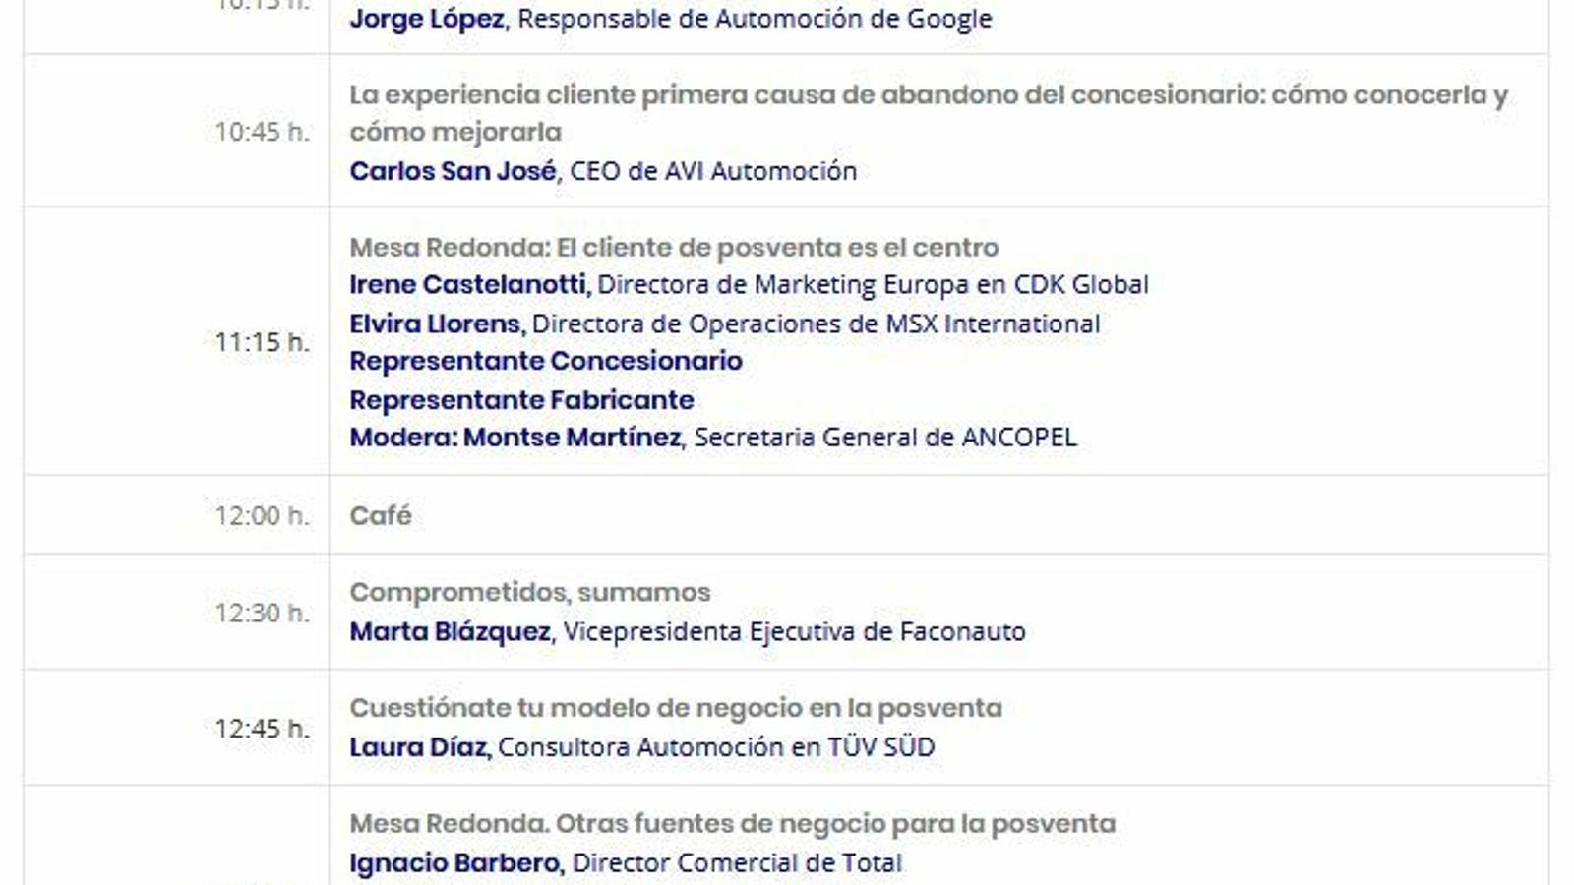The image size is (1574, 885).
Task: Click Mesa Redonda: El cliente de posventa title
Action: [674, 247]
